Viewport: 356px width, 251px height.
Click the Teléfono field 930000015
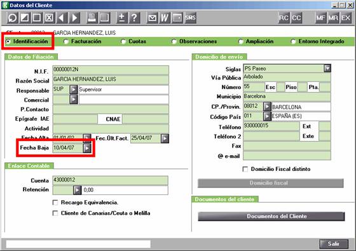271,126
